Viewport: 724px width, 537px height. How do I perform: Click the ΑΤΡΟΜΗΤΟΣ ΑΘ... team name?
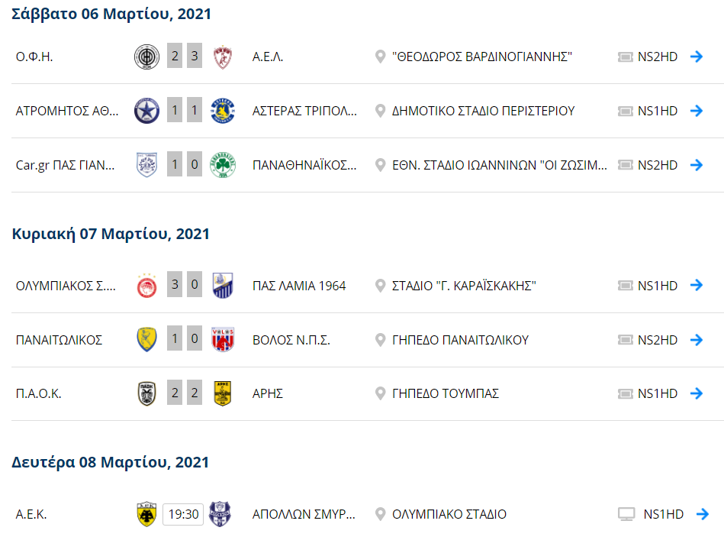pyautogui.click(x=67, y=111)
